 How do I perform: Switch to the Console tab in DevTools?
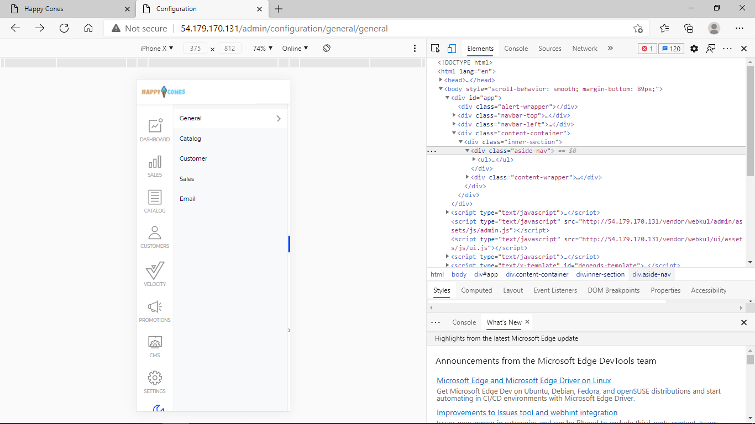[x=516, y=49]
